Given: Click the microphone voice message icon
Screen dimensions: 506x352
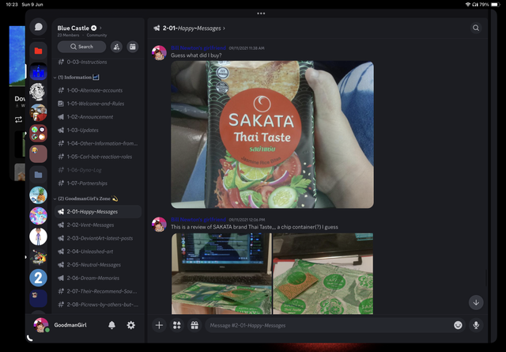Looking at the screenshot, I should (476, 325).
